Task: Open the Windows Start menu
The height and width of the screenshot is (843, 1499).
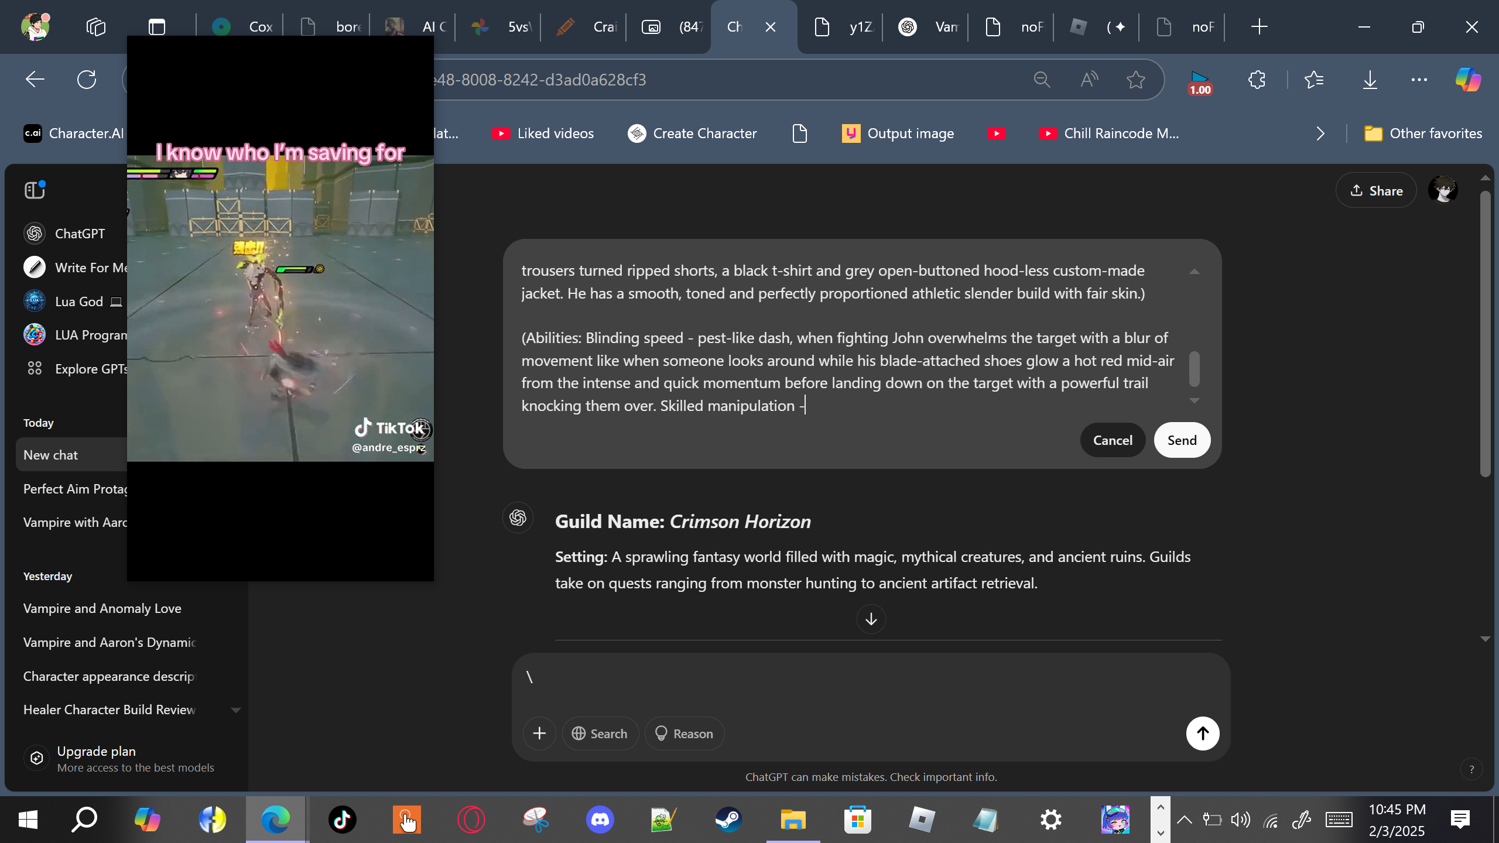Action: [28, 820]
